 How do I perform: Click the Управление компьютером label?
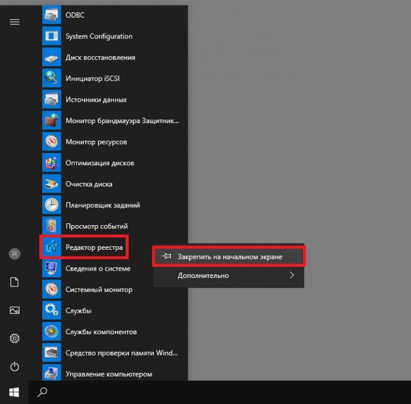109,374
